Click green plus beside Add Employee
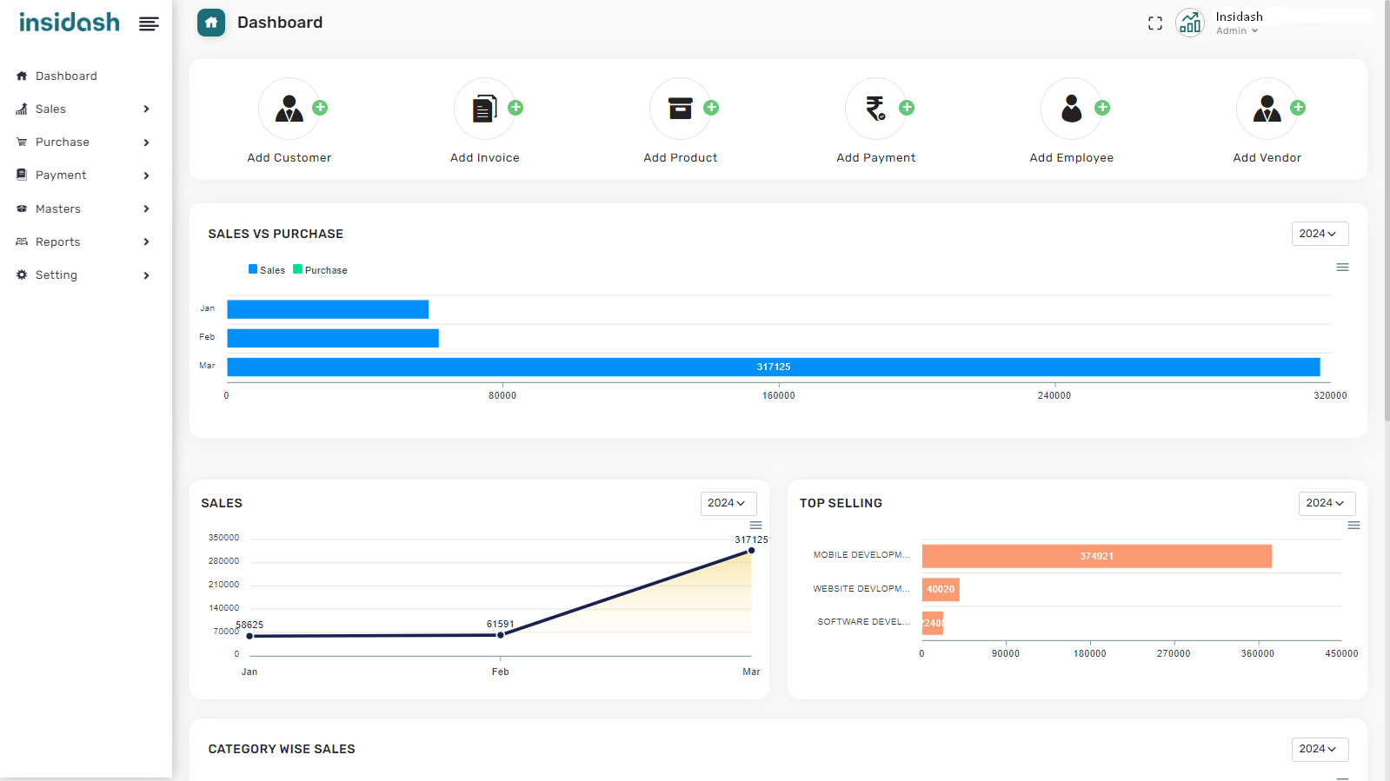1390x781 pixels. pyautogui.click(x=1102, y=108)
